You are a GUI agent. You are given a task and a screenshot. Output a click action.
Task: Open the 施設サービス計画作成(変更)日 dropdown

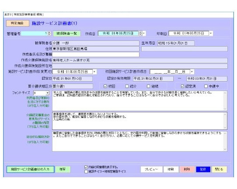tap(94, 71)
